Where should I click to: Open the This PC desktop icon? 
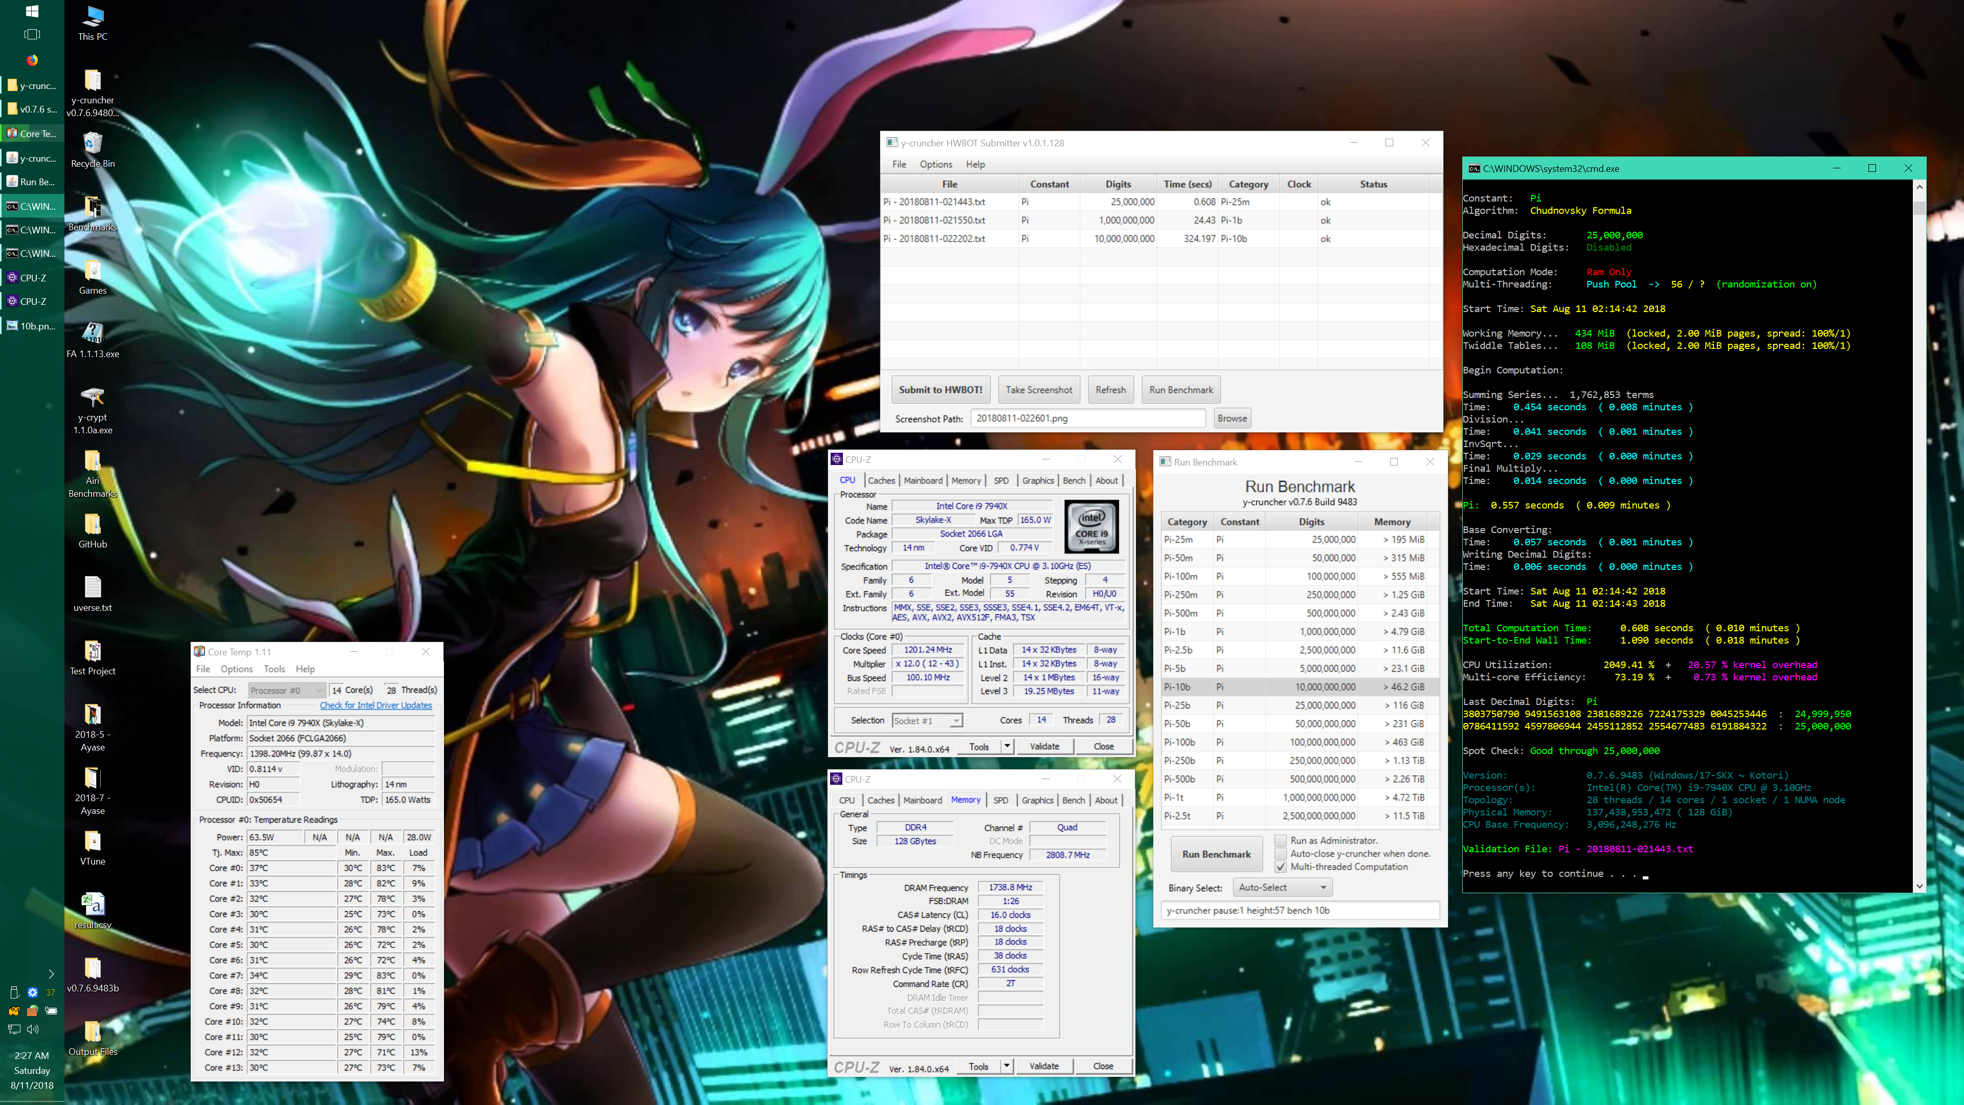pos(93,23)
